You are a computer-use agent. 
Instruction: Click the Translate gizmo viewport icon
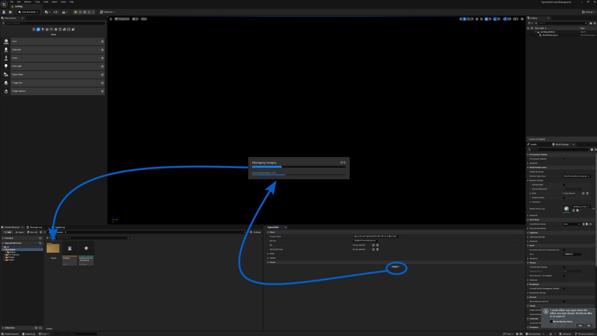(465, 19)
